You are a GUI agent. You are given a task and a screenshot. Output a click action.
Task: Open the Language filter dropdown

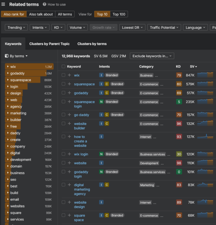coord(195,27)
